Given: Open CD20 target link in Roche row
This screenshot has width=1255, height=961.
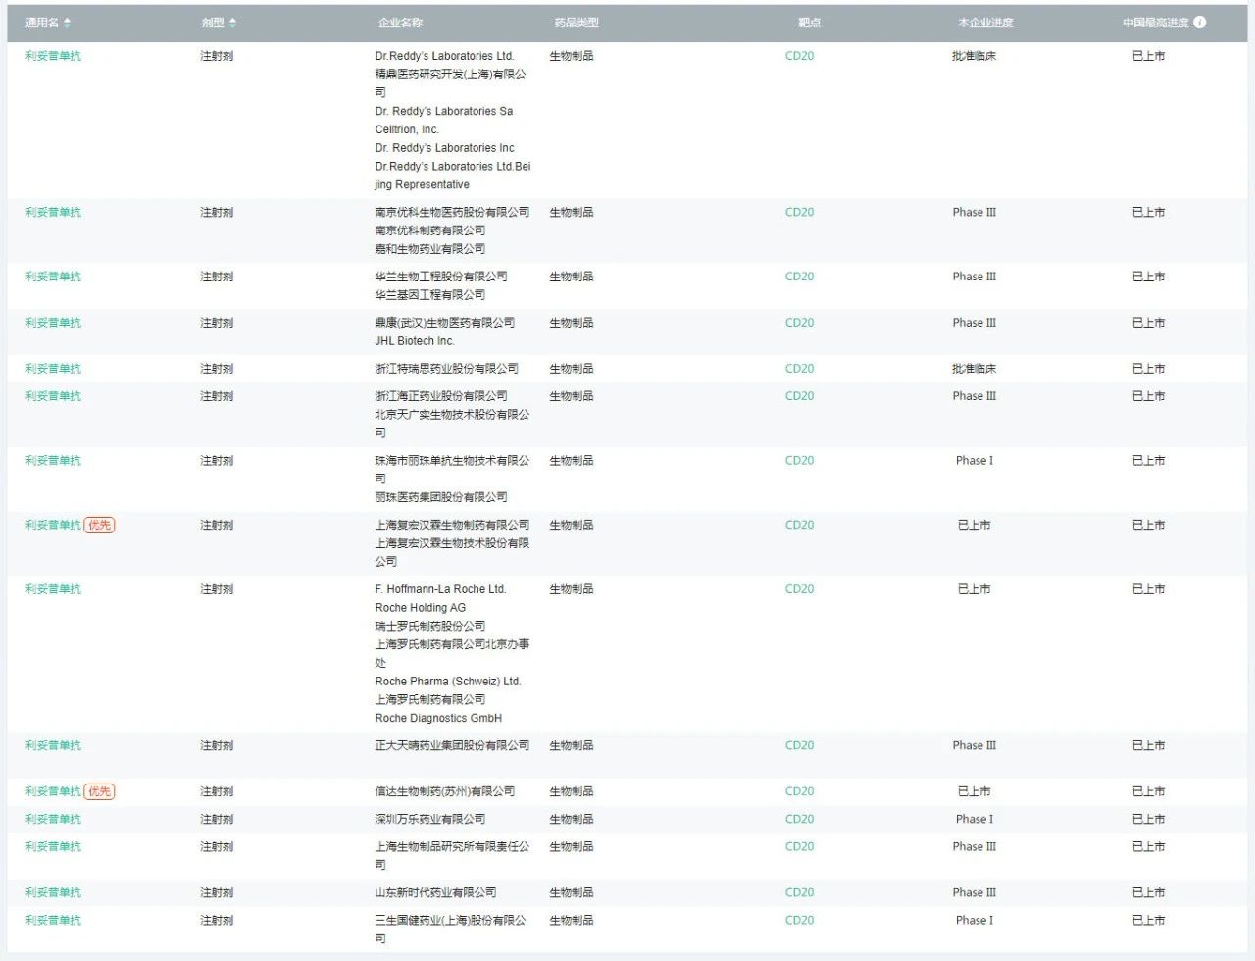Looking at the screenshot, I should pos(799,589).
